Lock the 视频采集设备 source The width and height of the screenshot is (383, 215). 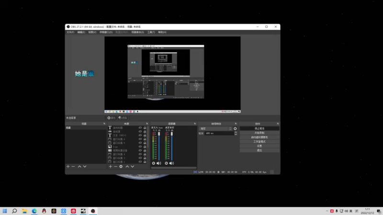[145, 150]
